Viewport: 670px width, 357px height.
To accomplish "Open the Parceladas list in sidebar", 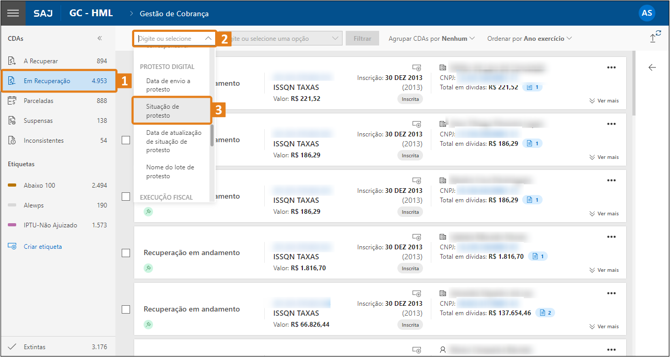I will [39, 101].
